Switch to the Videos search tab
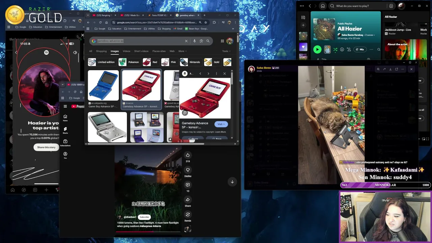This screenshot has height=243, width=432. tap(126, 51)
